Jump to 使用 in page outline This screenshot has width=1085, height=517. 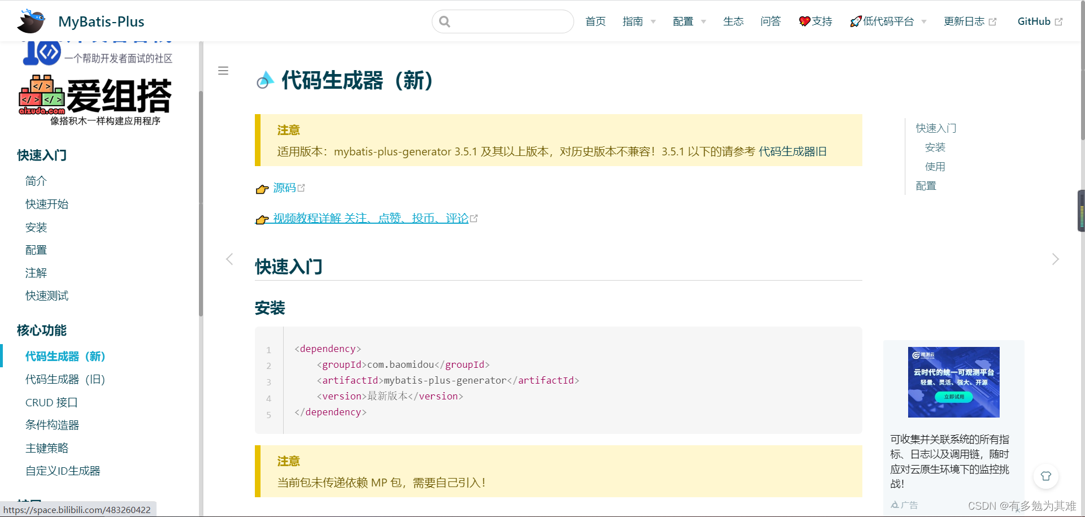point(935,167)
